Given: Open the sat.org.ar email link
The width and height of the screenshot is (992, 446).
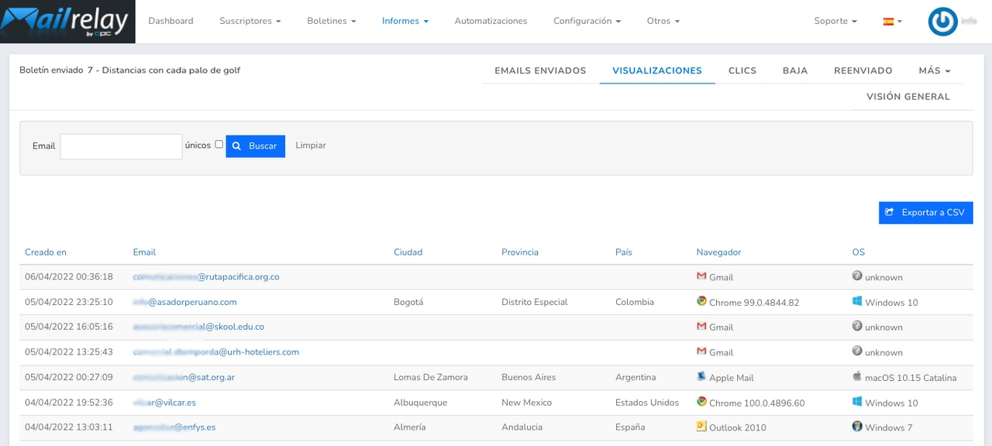Looking at the screenshot, I should pyautogui.click(x=184, y=377).
